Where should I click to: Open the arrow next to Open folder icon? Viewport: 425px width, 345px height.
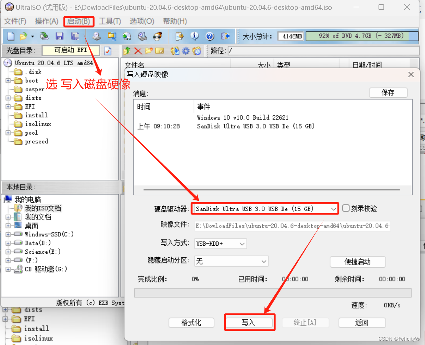(x=32, y=36)
